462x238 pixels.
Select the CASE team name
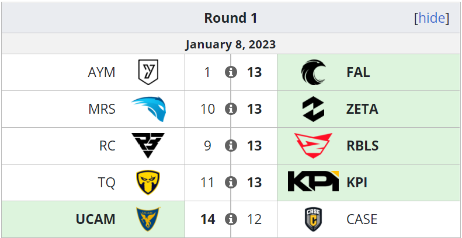[x=362, y=219]
